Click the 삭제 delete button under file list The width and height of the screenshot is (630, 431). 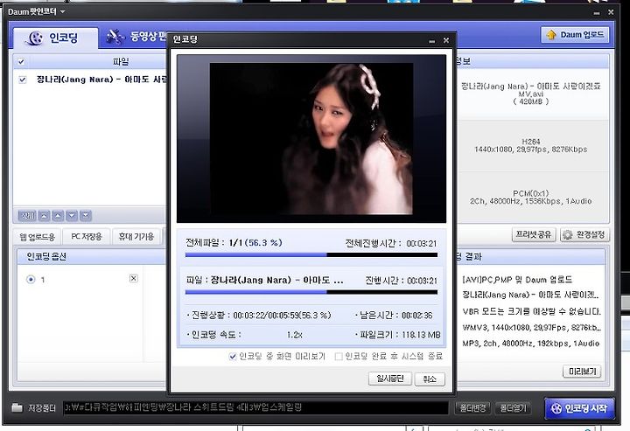(x=27, y=216)
